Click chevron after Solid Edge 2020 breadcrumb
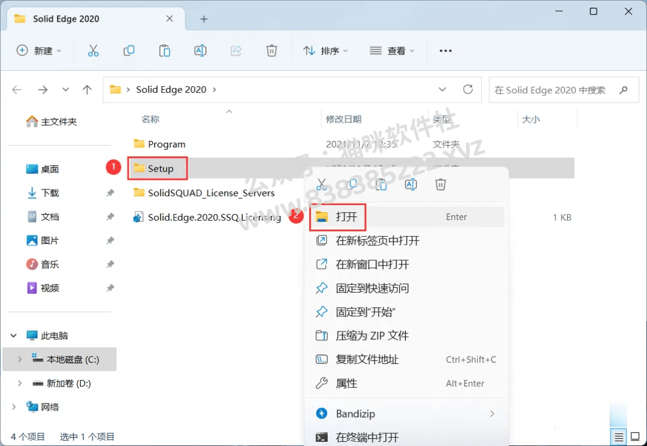647x446 pixels. tap(214, 89)
